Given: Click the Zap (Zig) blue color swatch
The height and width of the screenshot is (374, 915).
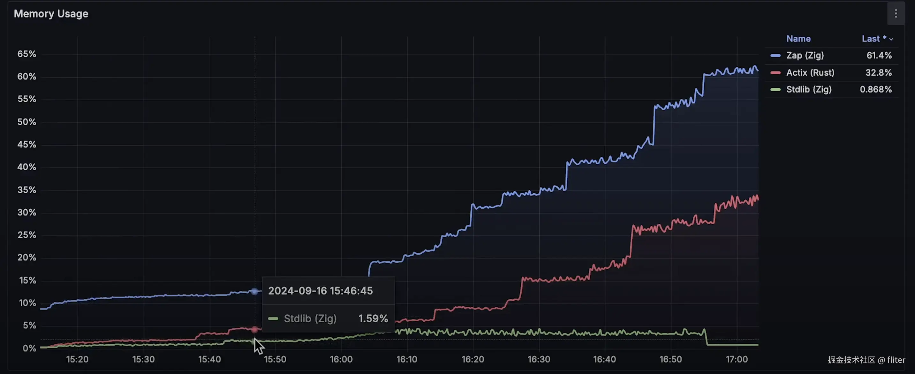Looking at the screenshot, I should pyautogui.click(x=775, y=56).
